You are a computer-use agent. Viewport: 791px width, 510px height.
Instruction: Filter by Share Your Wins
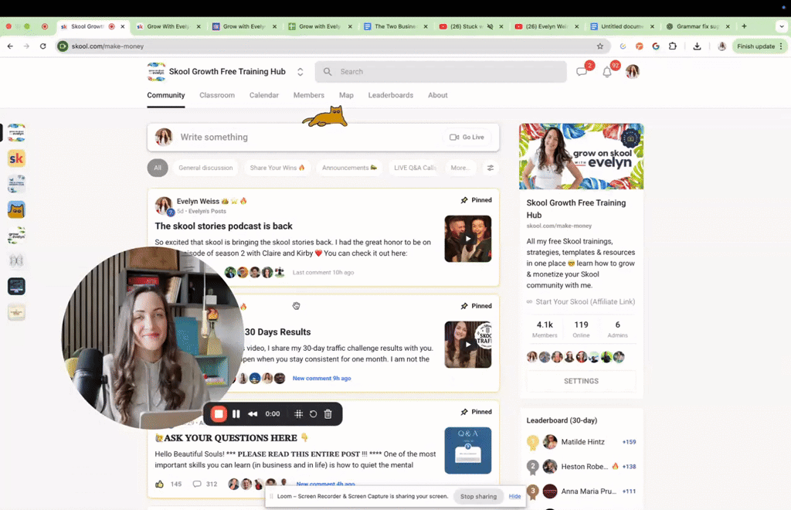pos(277,168)
